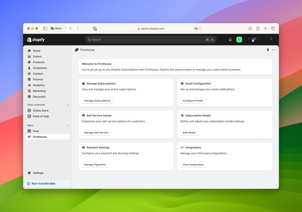The height and width of the screenshot is (212, 302).
Task: Click the Integrations code icon
Action: (x=182, y=148)
